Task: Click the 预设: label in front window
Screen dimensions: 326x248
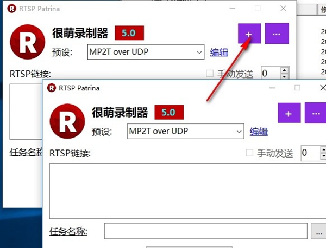Action: pyautogui.click(x=102, y=132)
